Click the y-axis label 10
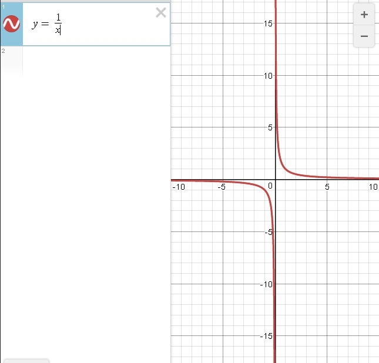The width and height of the screenshot is (379, 363). point(268,76)
